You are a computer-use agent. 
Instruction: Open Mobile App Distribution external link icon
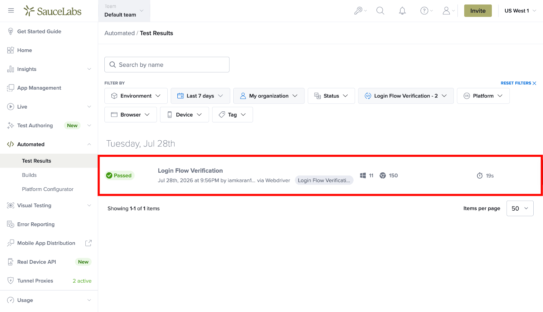(x=88, y=243)
